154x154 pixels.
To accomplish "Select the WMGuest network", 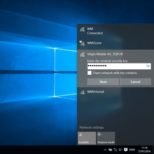I will [115, 43].
